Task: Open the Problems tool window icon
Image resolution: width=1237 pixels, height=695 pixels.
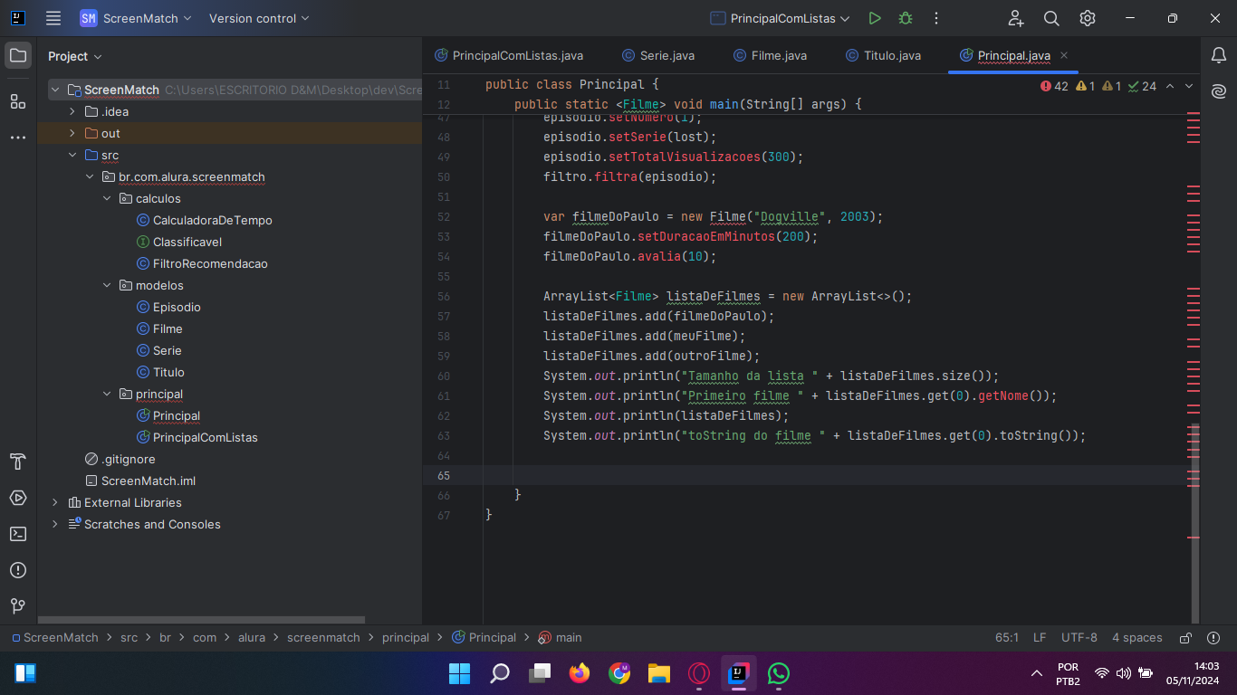Action: [x=18, y=570]
